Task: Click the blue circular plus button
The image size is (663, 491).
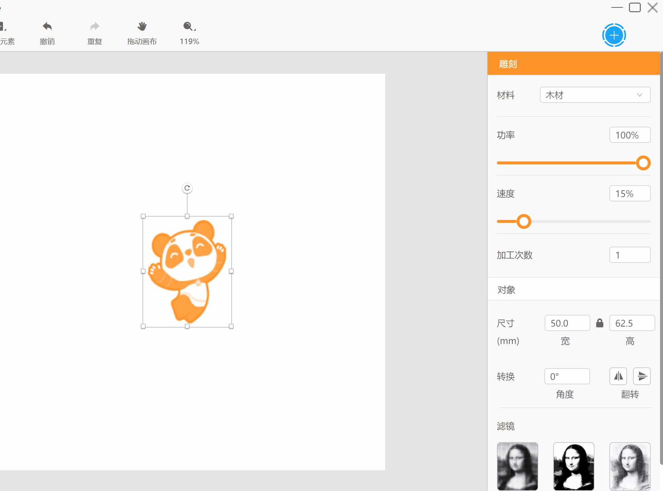Action: coord(614,36)
